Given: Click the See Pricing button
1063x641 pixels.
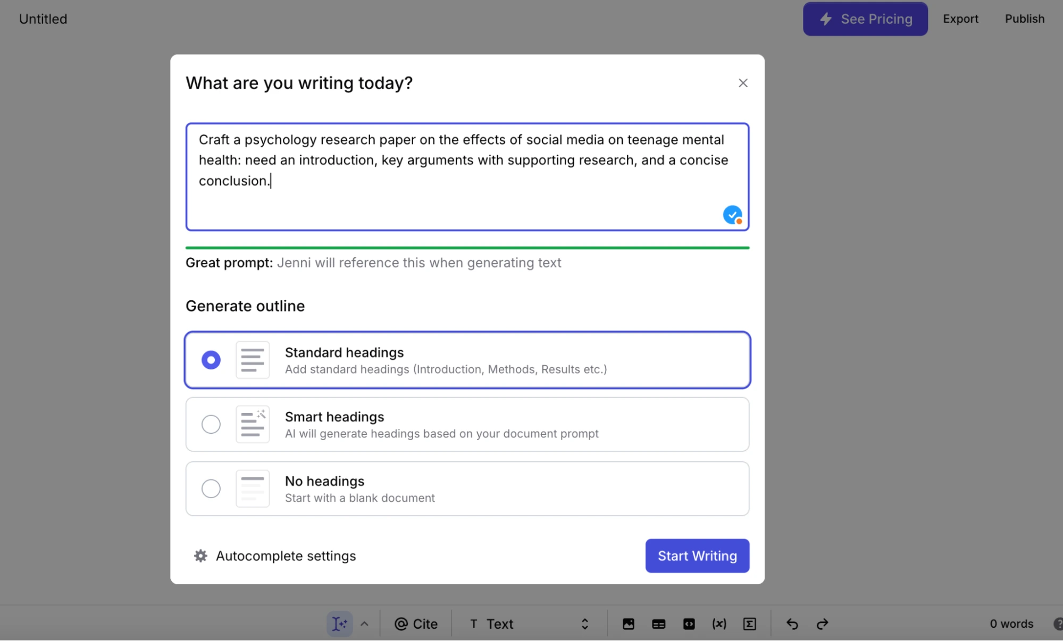Looking at the screenshot, I should click(x=865, y=19).
